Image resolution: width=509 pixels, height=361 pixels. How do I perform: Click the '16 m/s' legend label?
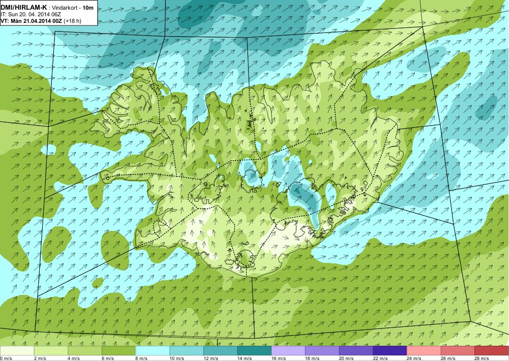point(279,358)
